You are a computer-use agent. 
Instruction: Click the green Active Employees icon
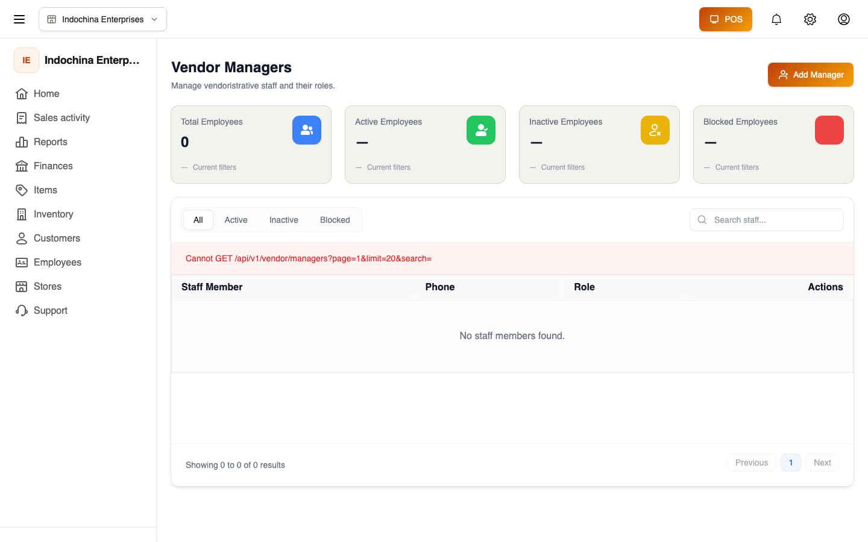481,130
